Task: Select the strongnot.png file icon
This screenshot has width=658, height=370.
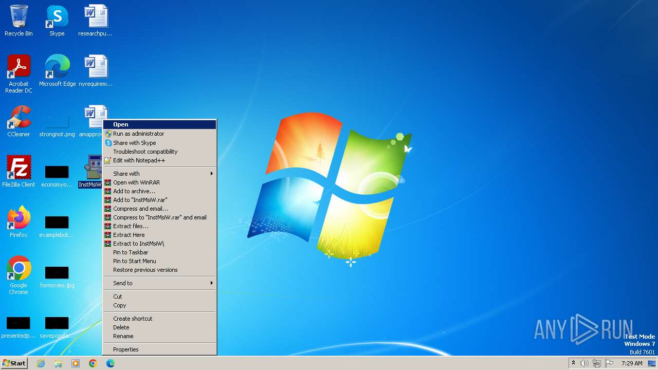Action: coord(57,125)
